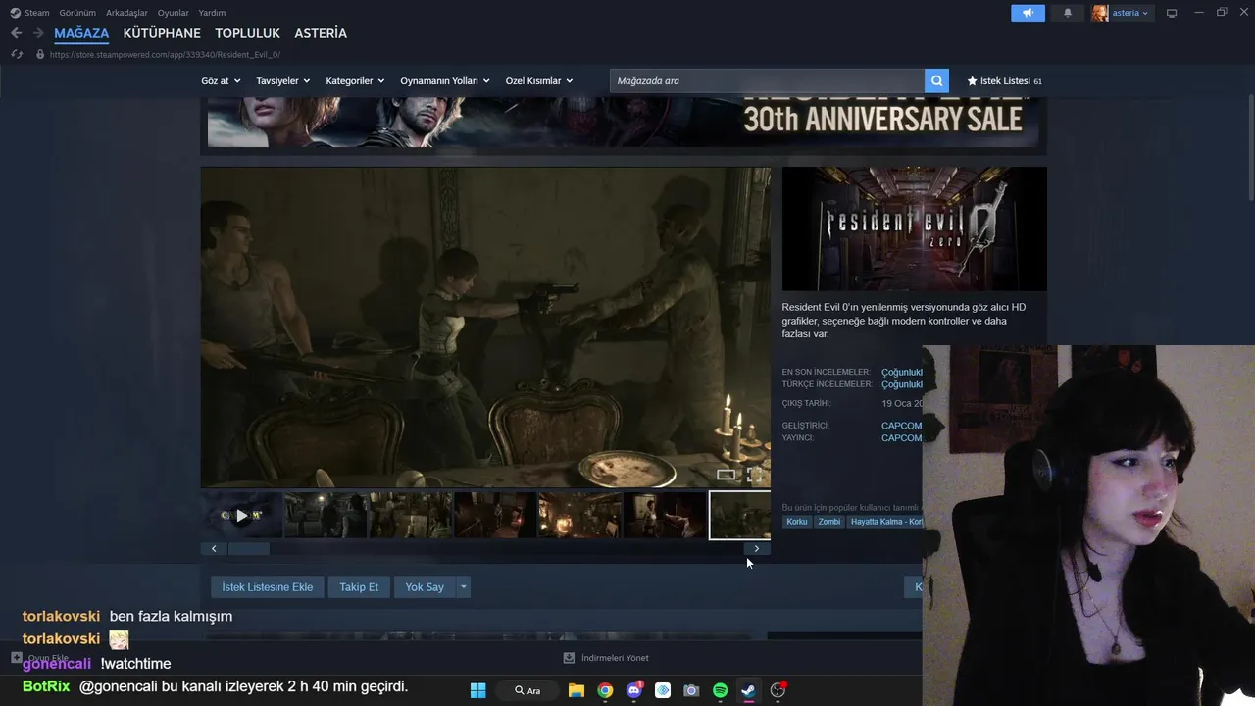Select the second screenshot thumbnail
This screenshot has width=1255, height=706.
pyautogui.click(x=326, y=516)
